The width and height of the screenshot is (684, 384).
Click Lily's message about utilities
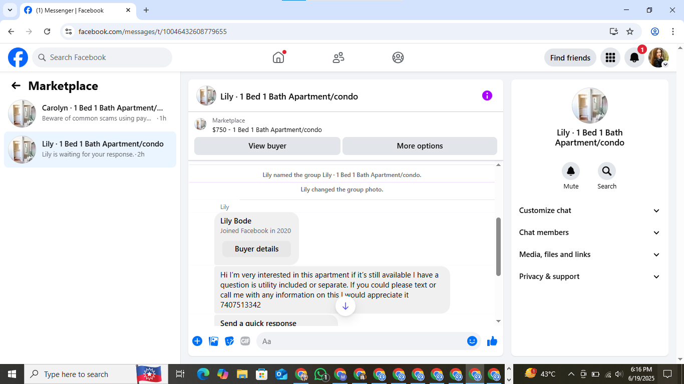click(x=332, y=290)
